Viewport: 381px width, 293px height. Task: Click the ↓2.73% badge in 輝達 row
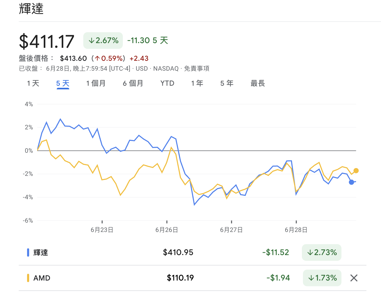[322, 252]
